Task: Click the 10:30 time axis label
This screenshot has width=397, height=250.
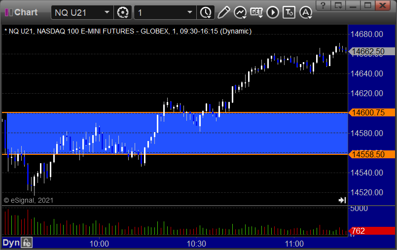Action: [196, 244]
